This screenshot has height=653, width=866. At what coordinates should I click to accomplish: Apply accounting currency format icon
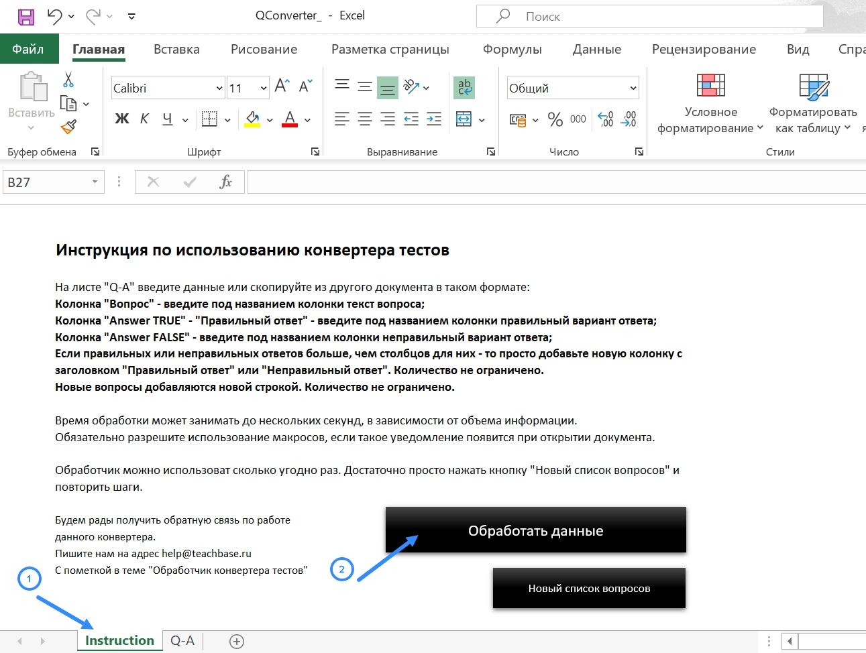[x=518, y=120]
